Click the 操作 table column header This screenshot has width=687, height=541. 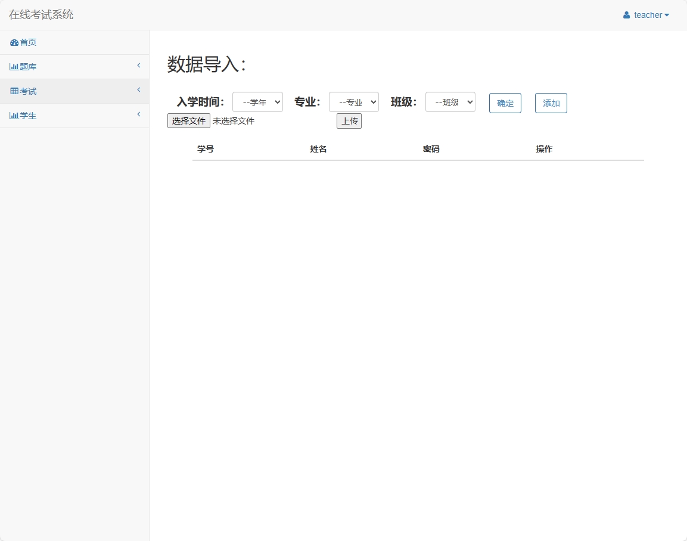(544, 149)
